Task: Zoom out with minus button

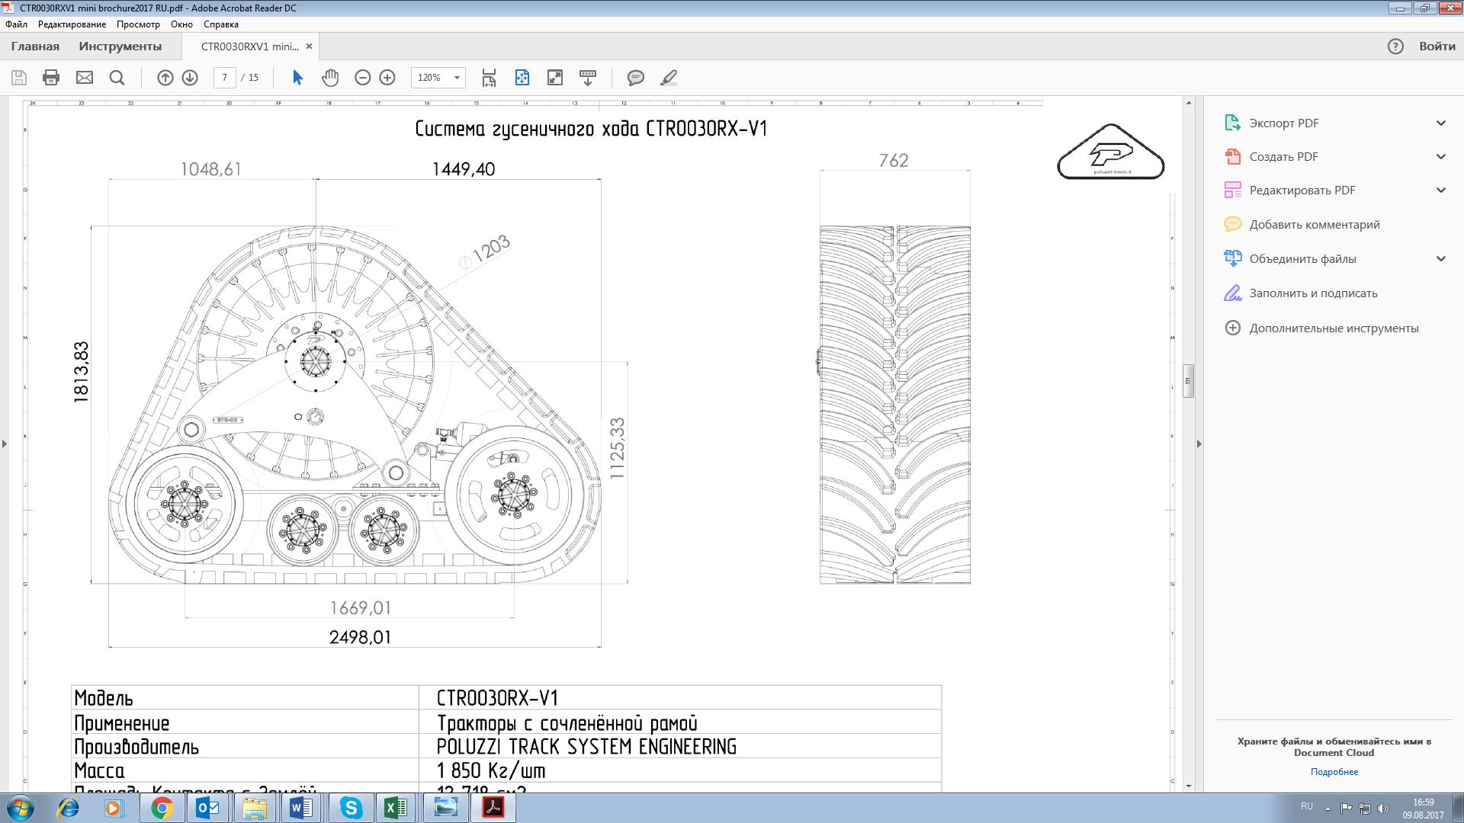Action: pos(363,78)
